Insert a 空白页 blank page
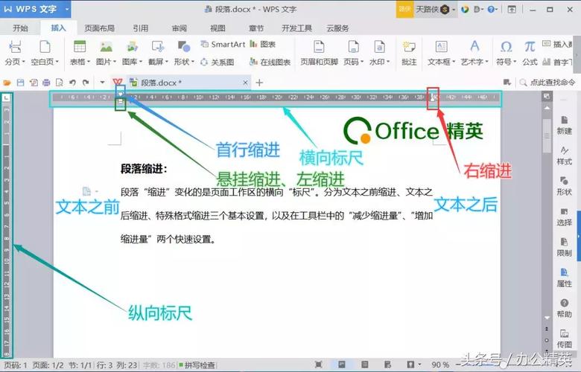This screenshot has width=581, height=372. tap(45, 53)
